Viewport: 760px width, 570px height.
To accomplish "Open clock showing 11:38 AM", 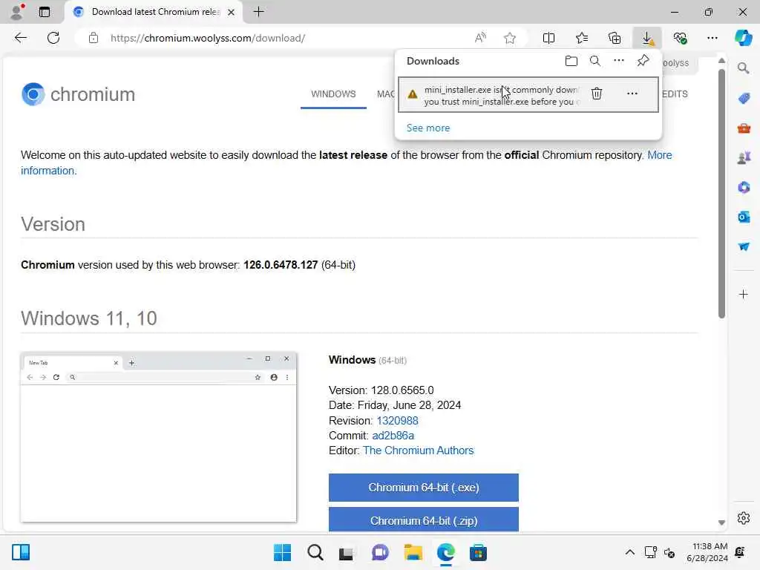I will click(707, 552).
